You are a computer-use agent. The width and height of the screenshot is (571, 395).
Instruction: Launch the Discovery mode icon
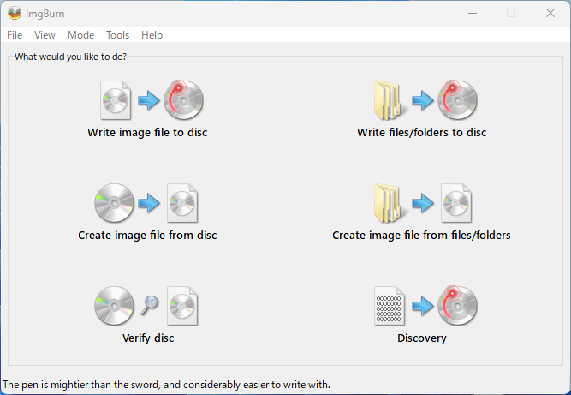pyautogui.click(x=425, y=306)
